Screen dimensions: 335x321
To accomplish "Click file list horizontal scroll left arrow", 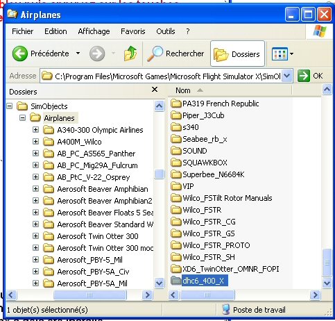I will tap(174, 295).
